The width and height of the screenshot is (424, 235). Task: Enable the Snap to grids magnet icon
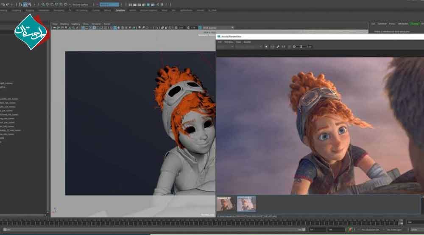(43, 5)
